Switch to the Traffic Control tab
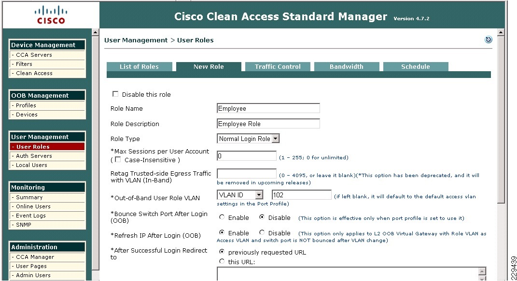This screenshot has height=281, width=517. point(278,67)
